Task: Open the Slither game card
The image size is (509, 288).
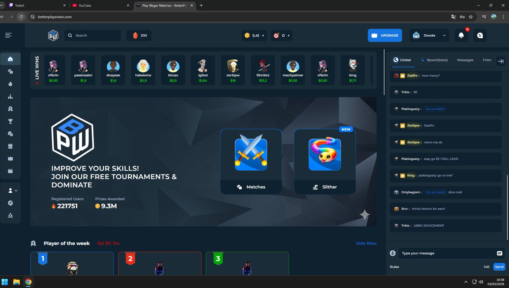Action: (x=324, y=161)
